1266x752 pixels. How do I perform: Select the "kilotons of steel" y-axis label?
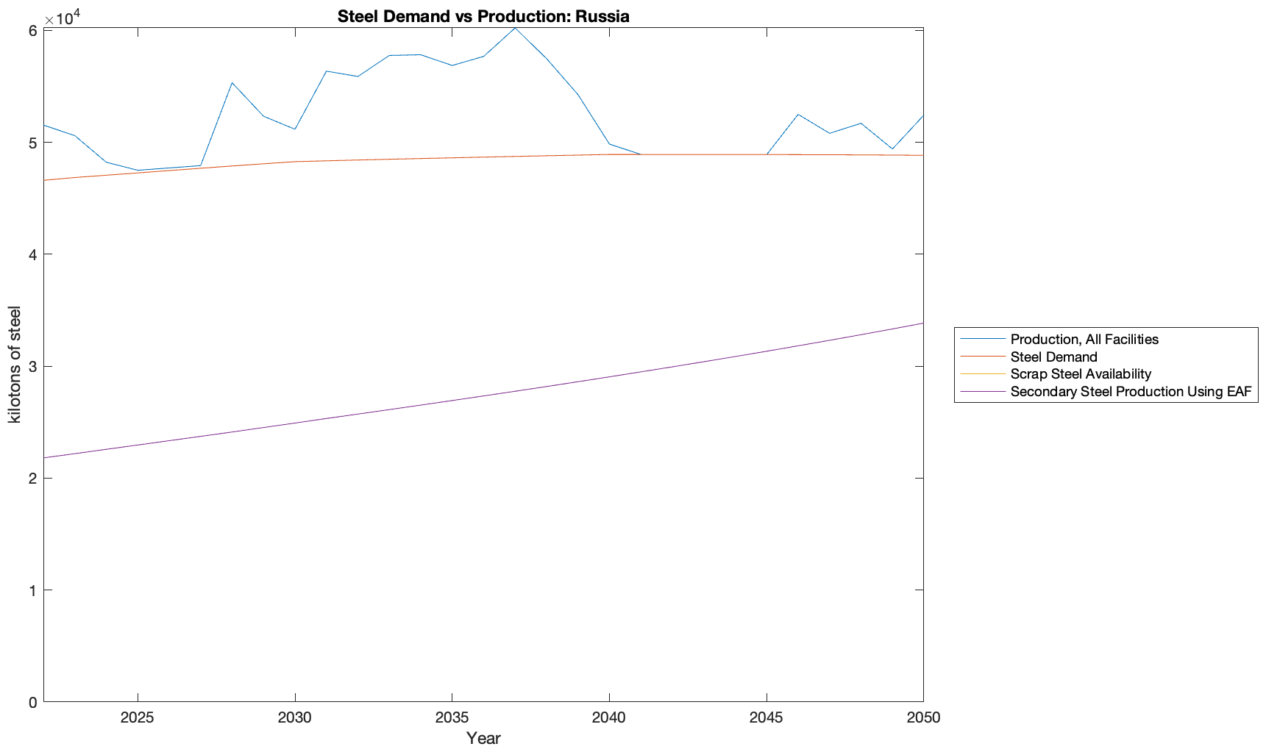[15, 365]
